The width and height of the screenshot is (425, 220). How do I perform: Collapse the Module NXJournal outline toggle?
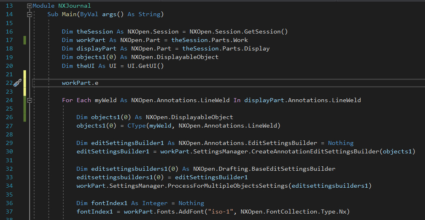30,6
